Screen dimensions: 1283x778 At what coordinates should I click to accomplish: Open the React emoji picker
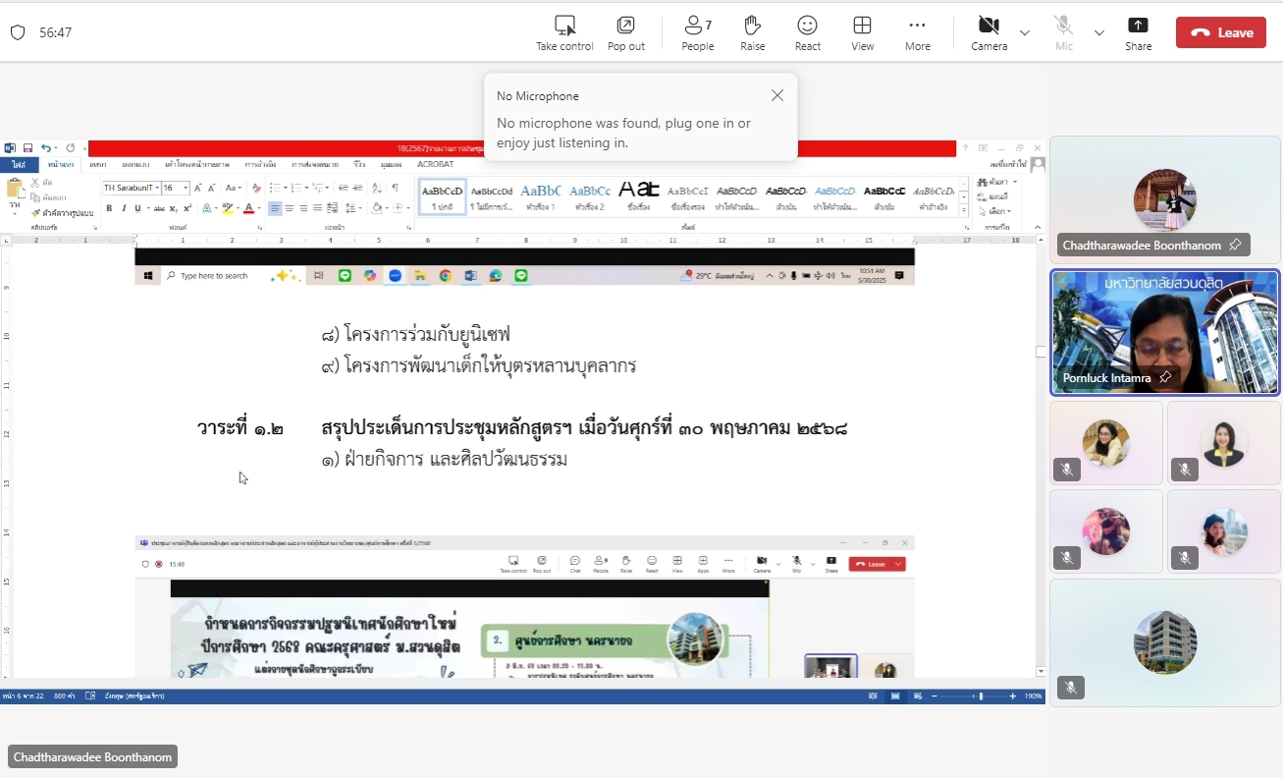(x=807, y=26)
